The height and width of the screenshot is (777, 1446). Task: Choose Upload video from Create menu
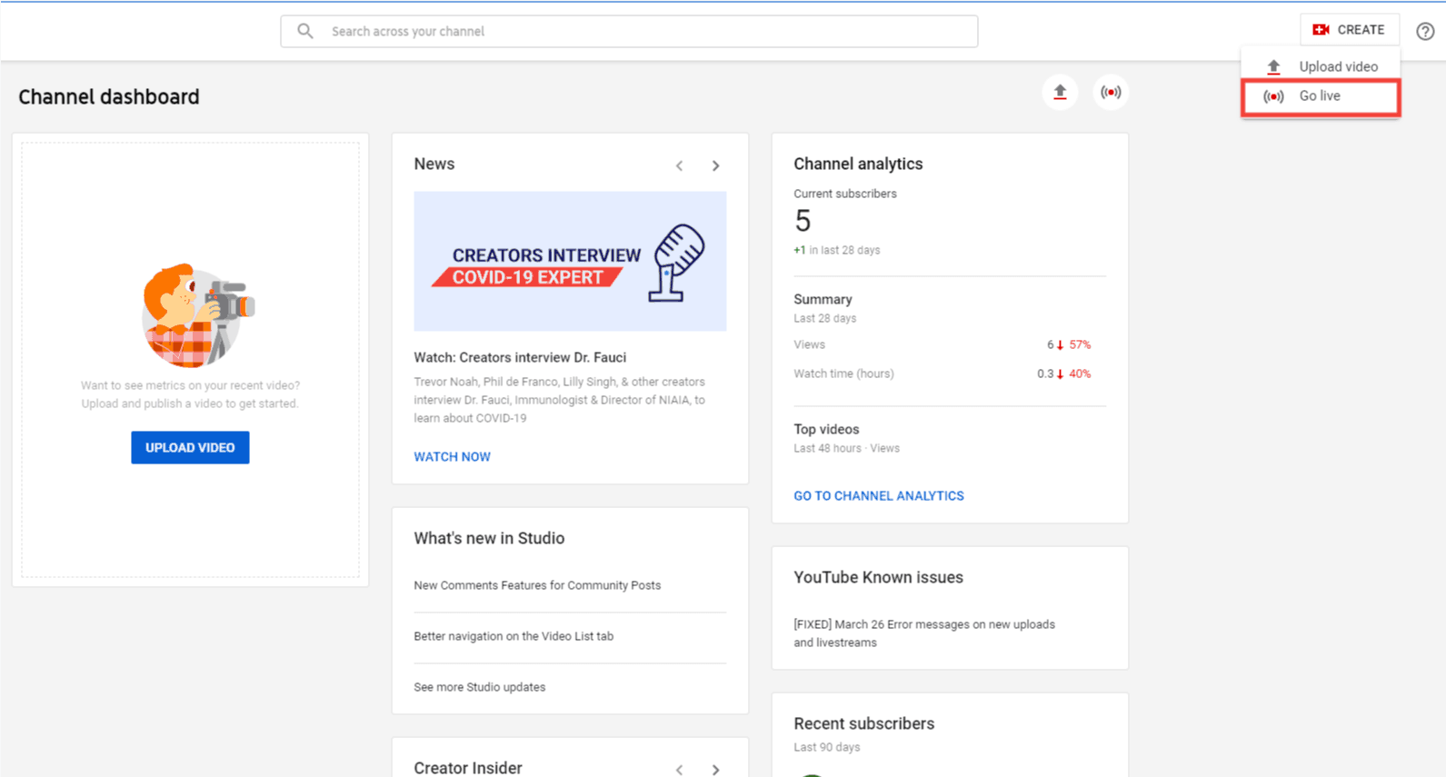coord(1321,66)
